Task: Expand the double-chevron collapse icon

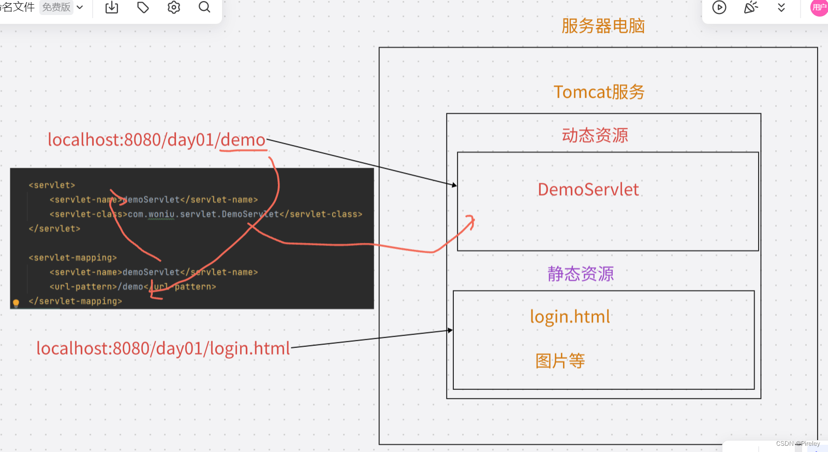Action: [x=781, y=7]
